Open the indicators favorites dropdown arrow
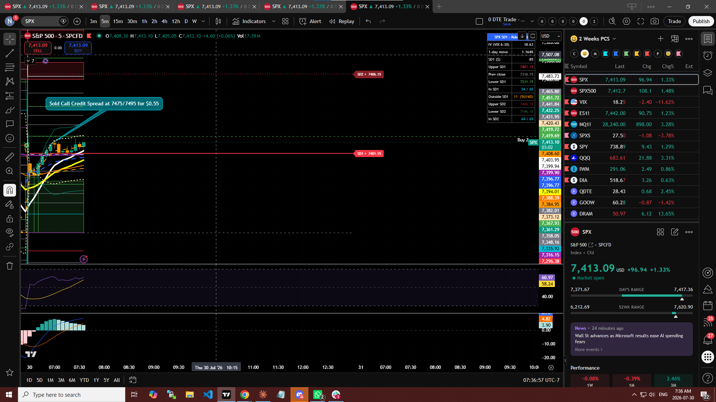 coord(274,21)
